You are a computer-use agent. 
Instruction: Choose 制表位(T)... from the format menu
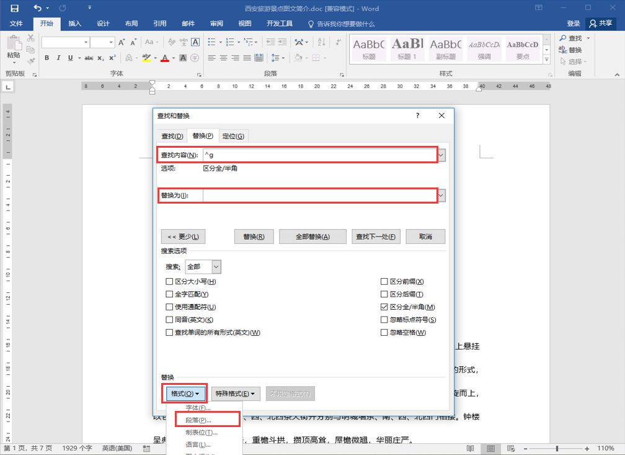(x=202, y=432)
